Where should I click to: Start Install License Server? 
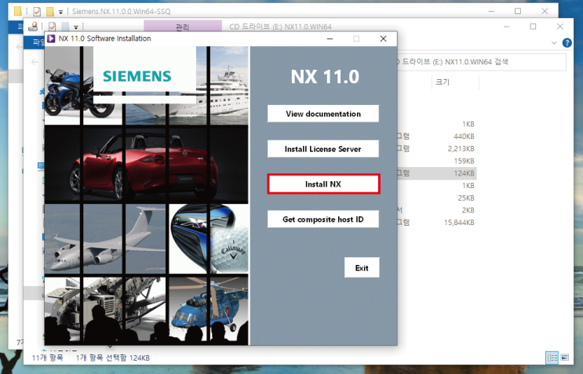[323, 149]
